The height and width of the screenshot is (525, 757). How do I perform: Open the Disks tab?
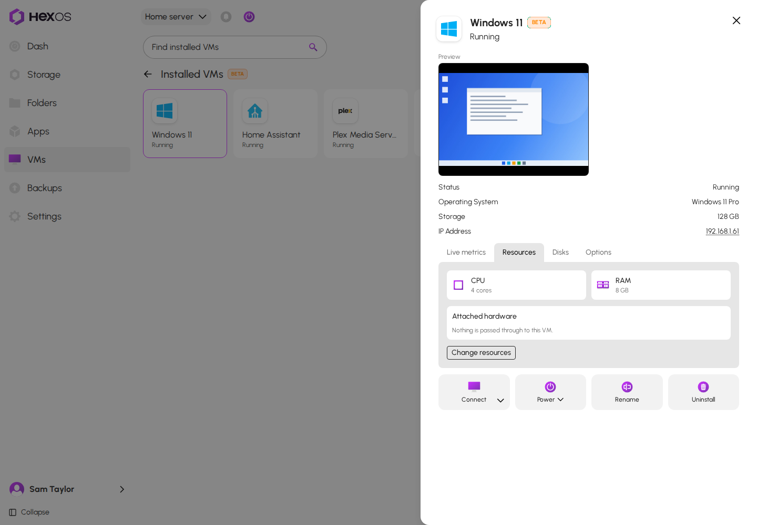(560, 253)
